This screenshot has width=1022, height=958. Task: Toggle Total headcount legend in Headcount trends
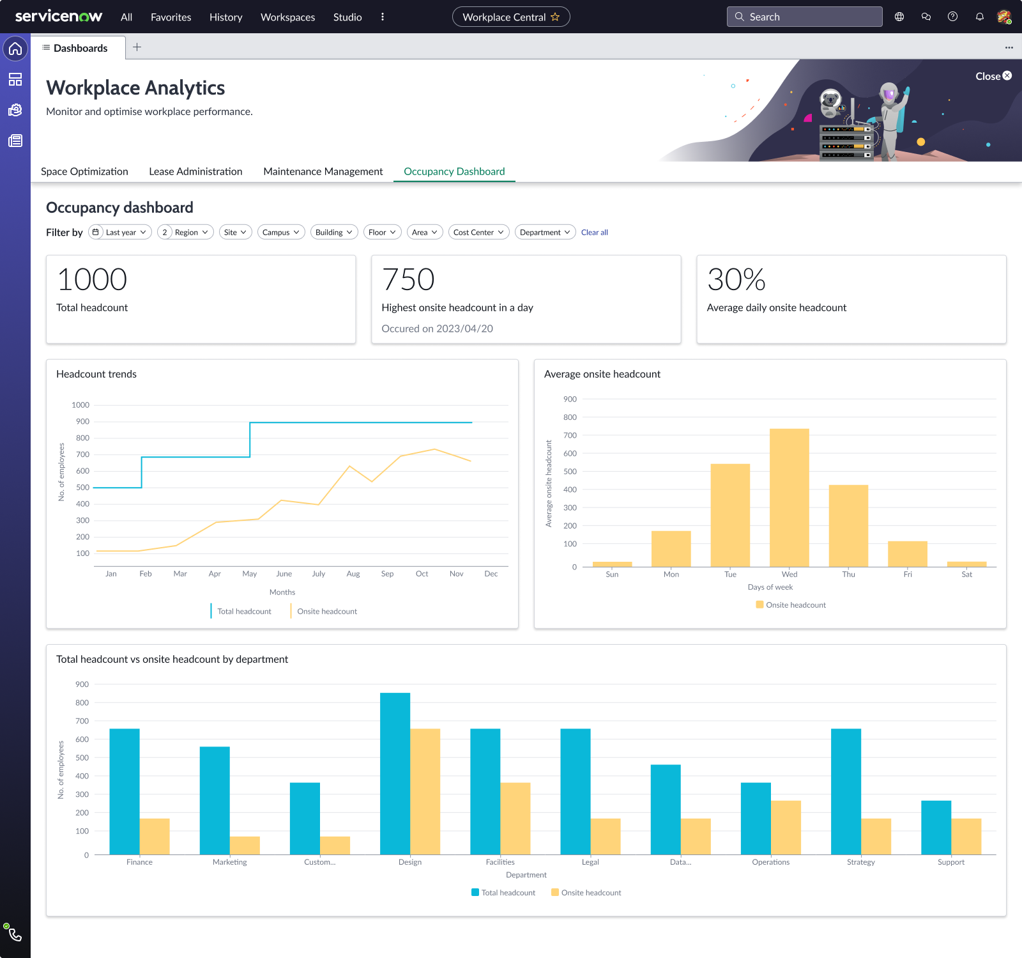coord(241,611)
